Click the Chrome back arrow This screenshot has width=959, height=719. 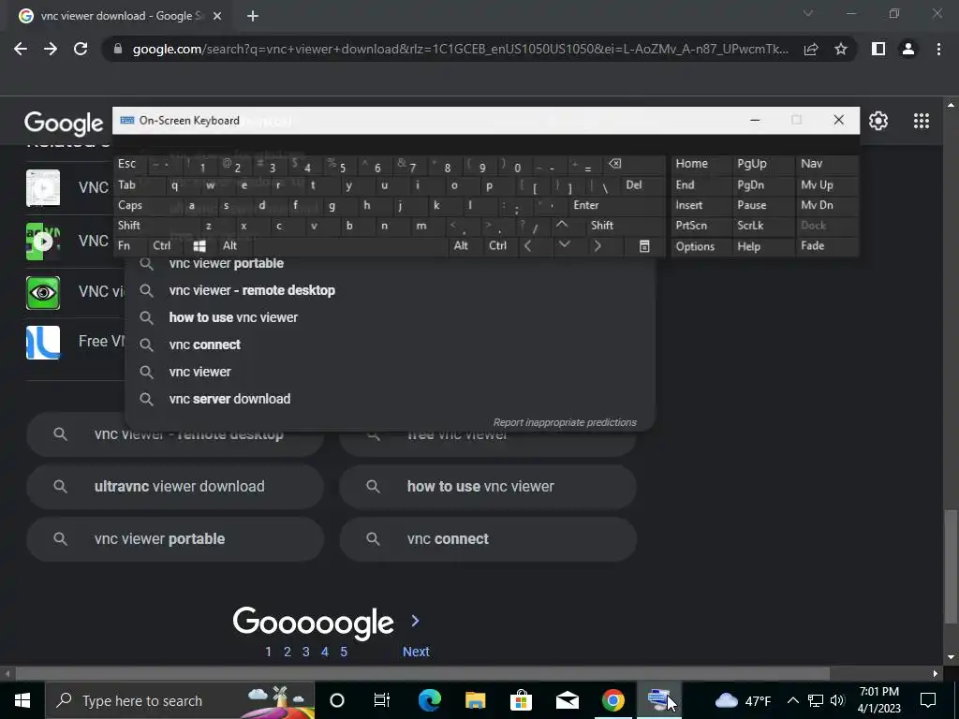tap(21, 49)
